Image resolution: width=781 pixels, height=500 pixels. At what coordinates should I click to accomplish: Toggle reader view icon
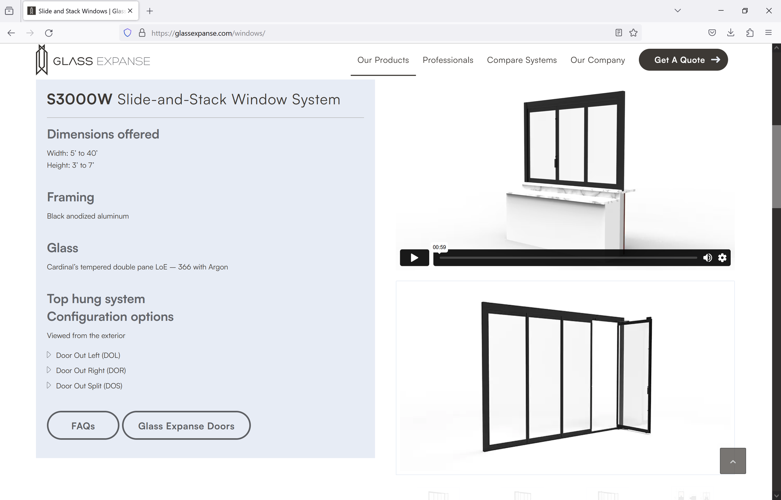(619, 33)
